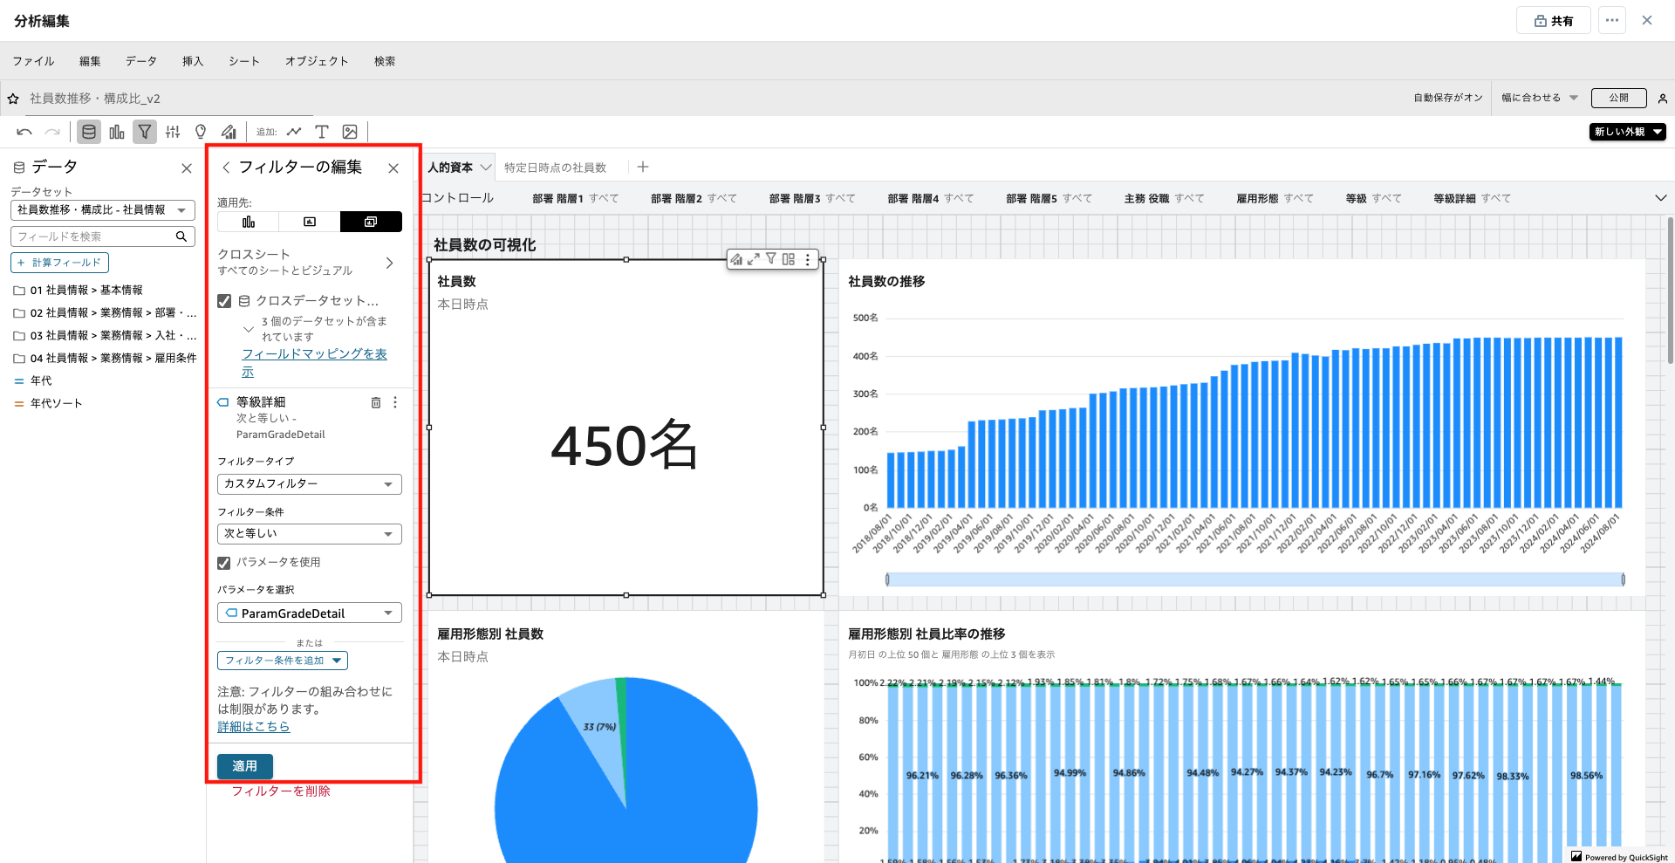Viewport: 1675px width, 863px height.
Task: Expand the 01 社員情報 > 基本情報 folder
Action: 19,291
